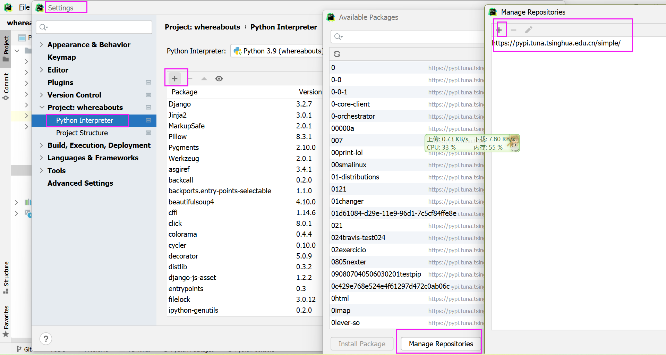Open the Structure tool window tab

6,277
